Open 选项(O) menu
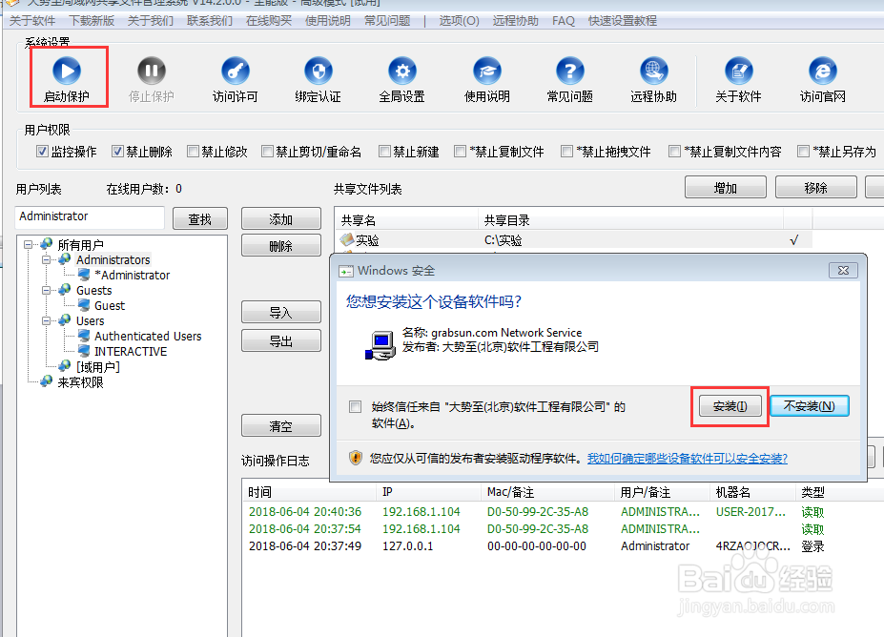 pyautogui.click(x=459, y=21)
